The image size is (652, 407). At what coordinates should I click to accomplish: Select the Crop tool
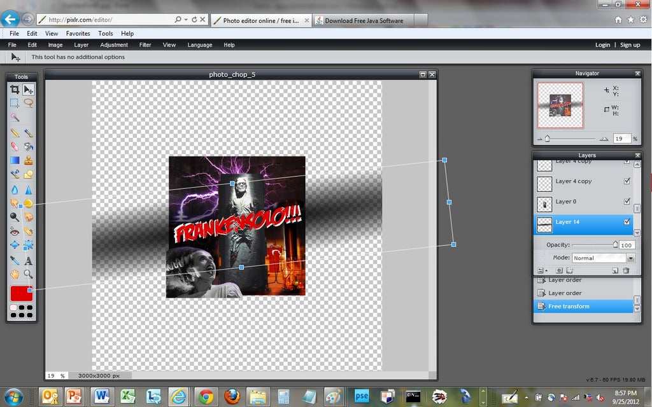[15, 89]
